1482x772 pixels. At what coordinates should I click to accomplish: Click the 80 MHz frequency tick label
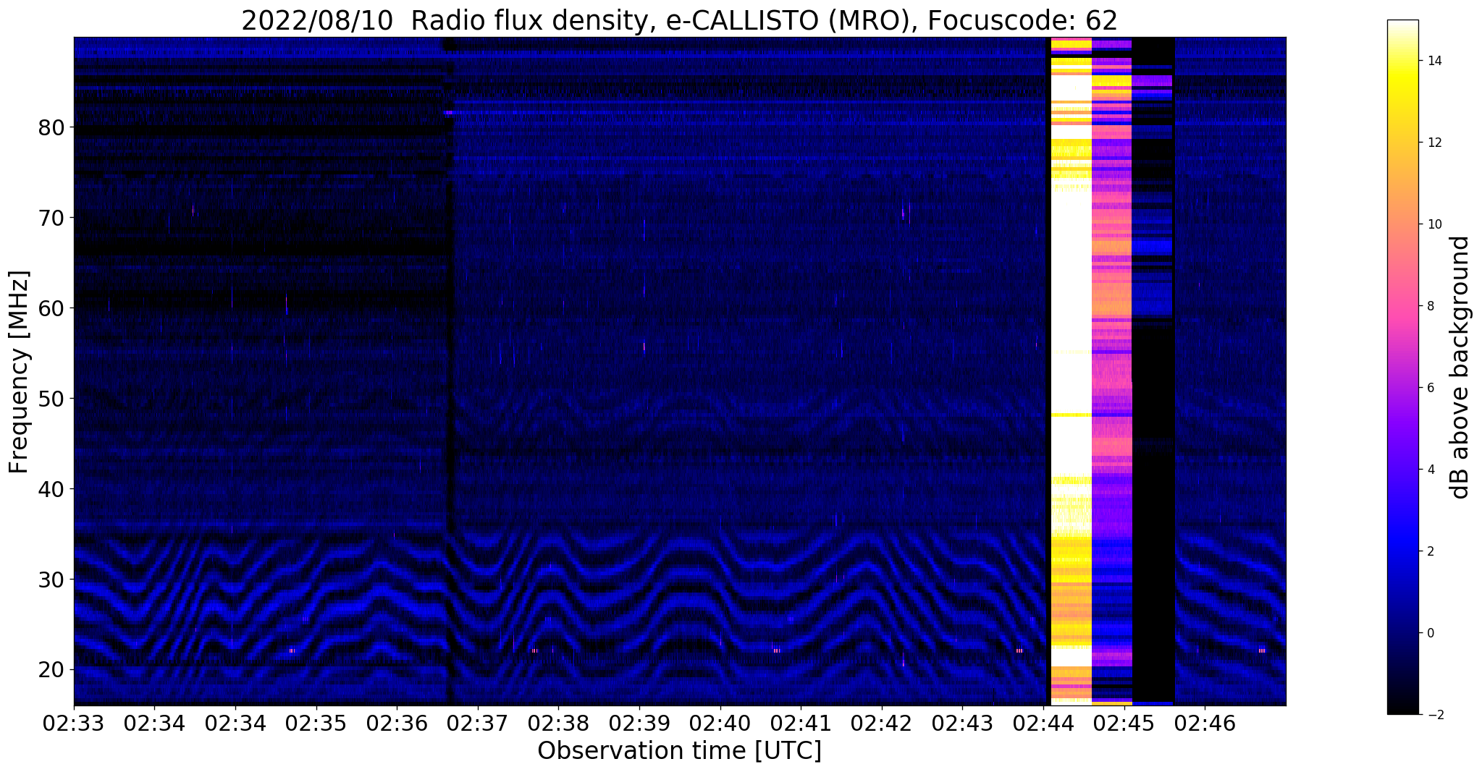(51, 127)
